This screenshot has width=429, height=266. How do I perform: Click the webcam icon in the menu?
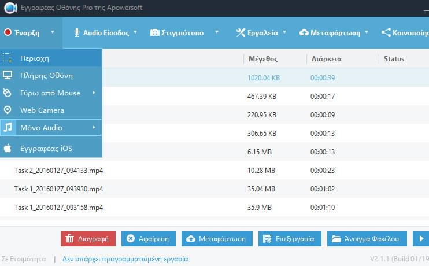coord(8,110)
